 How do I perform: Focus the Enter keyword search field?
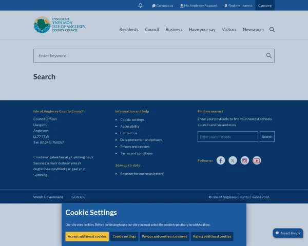tap(149, 56)
